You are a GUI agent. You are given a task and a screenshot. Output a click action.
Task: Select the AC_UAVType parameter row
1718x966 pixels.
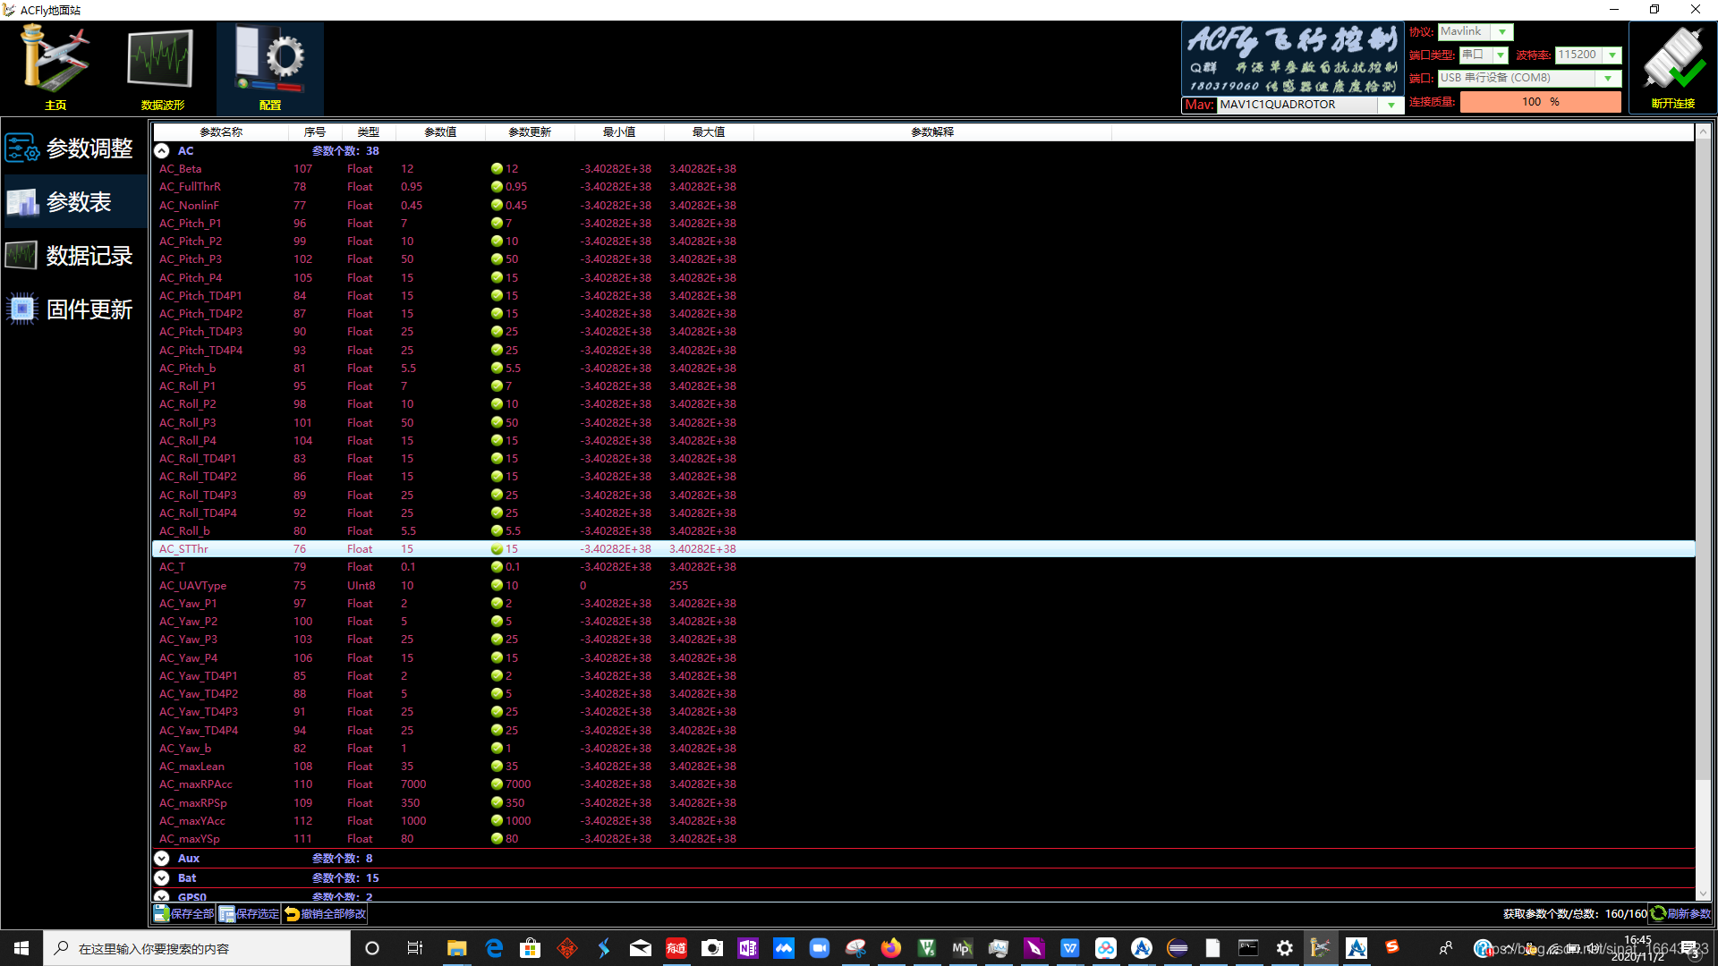tap(193, 586)
